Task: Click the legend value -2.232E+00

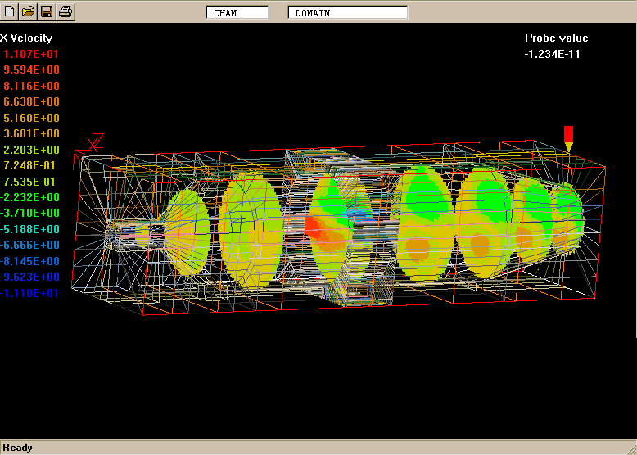Action: click(x=29, y=197)
